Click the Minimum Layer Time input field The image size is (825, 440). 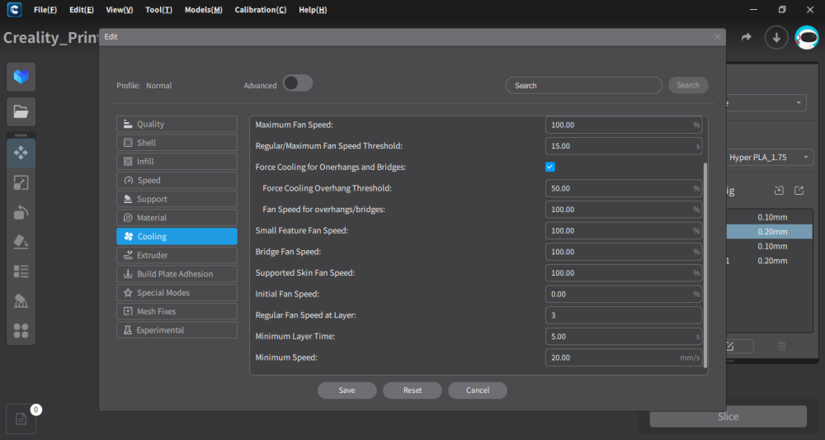point(624,336)
